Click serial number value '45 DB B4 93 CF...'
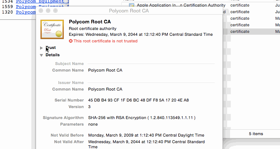Image resolution: width=280 pixels, height=149 pixels. (139, 100)
